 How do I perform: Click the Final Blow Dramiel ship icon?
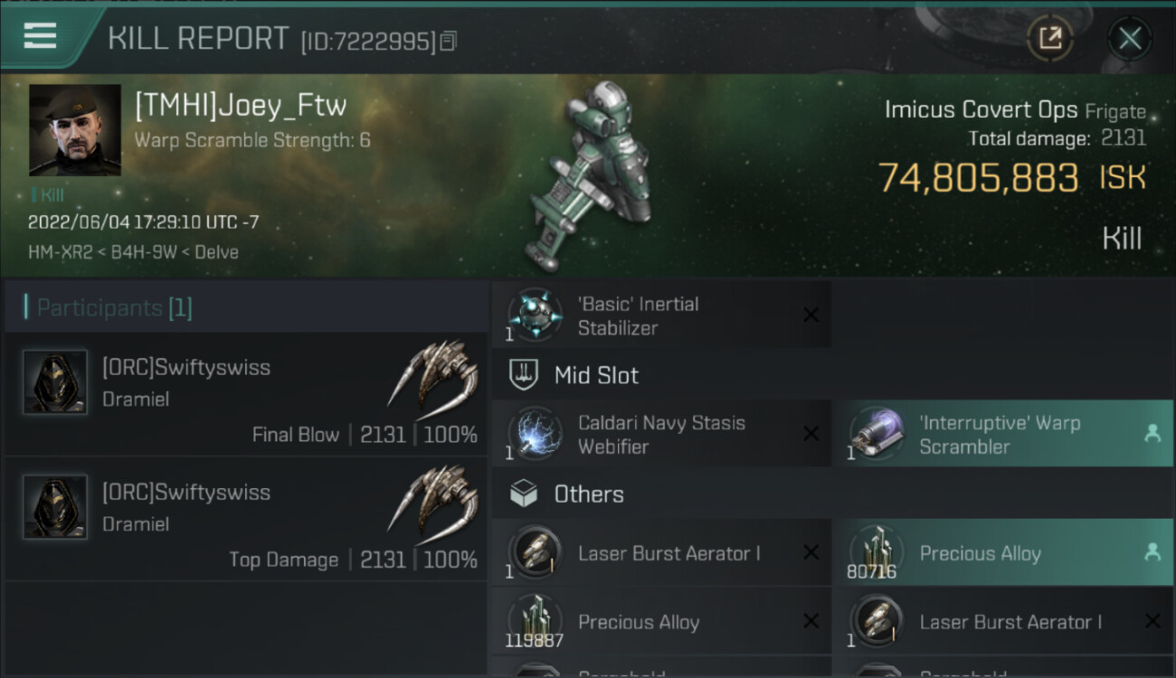[434, 372]
